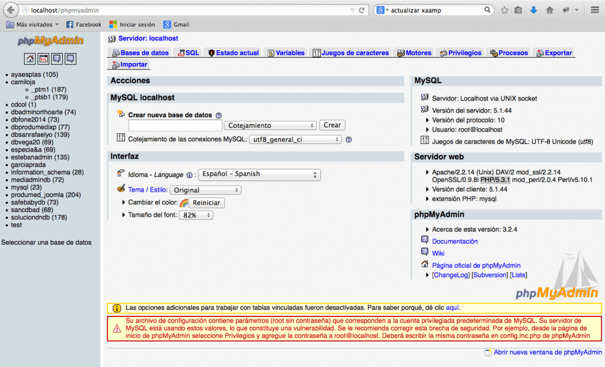Screen dimensions: 605x367
Task: Bookmark this page with the star icon
Action: [504, 10]
